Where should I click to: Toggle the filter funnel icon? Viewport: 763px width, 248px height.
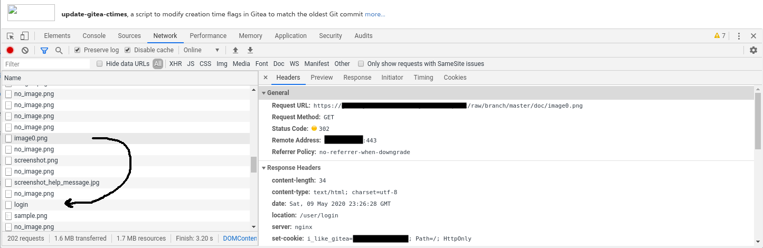point(44,50)
